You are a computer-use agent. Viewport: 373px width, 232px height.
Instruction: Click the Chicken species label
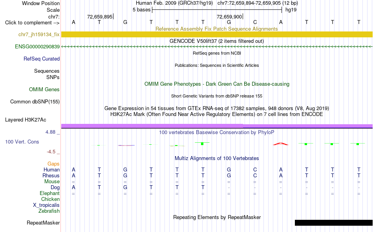pos(50,199)
